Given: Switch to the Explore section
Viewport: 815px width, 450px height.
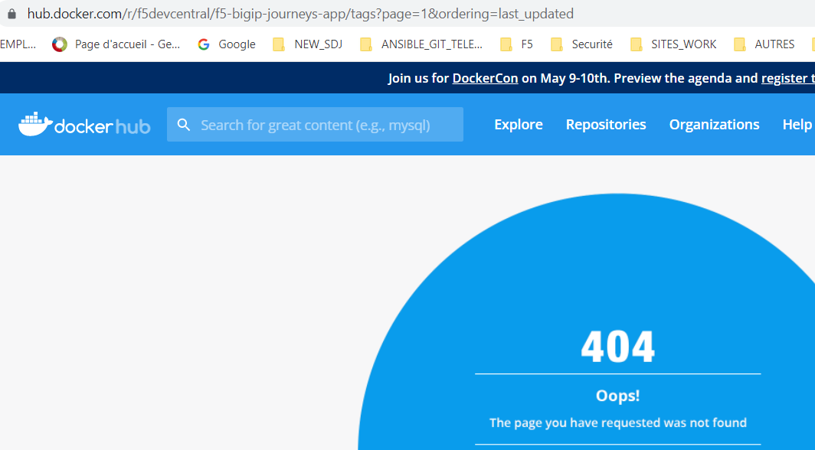Looking at the screenshot, I should (518, 124).
